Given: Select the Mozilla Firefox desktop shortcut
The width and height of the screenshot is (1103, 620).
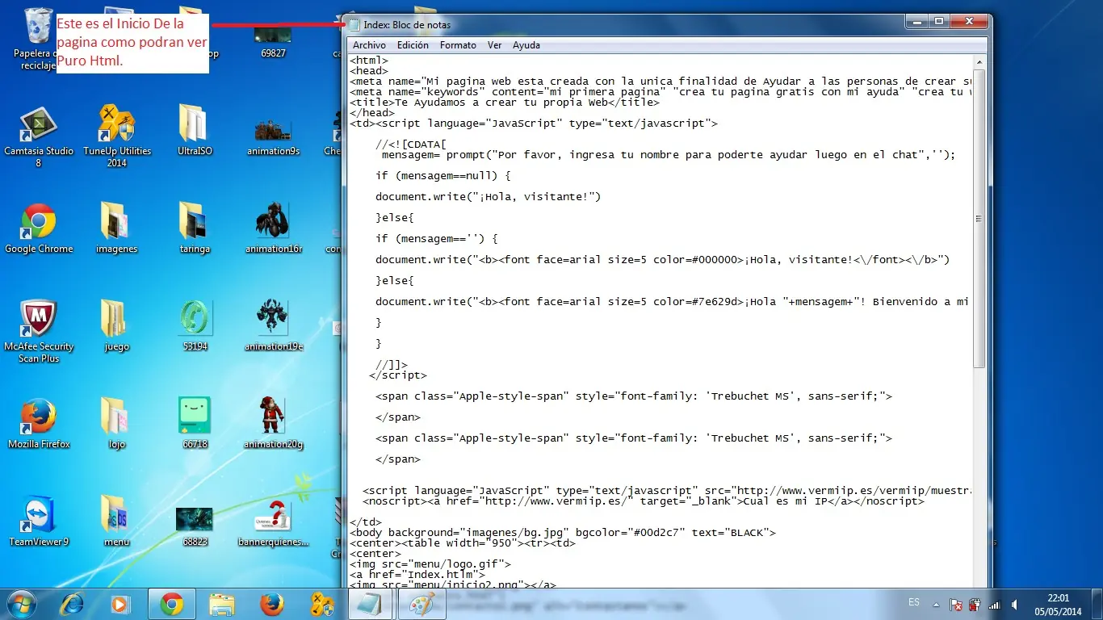Looking at the screenshot, I should (x=39, y=425).
